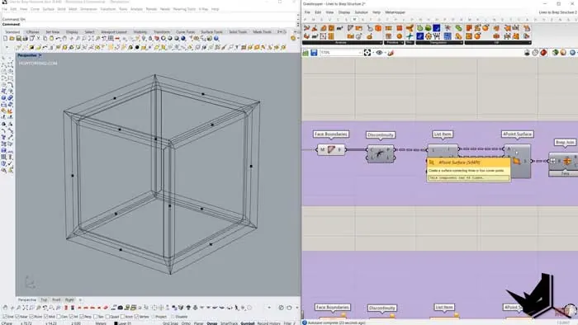
Task: Toggle the Vertex osnap checkbox
Action: (137, 317)
